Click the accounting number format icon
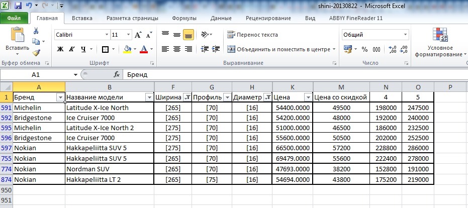Image resolution: width=468 pixels, height=208 pixels. click(x=348, y=49)
